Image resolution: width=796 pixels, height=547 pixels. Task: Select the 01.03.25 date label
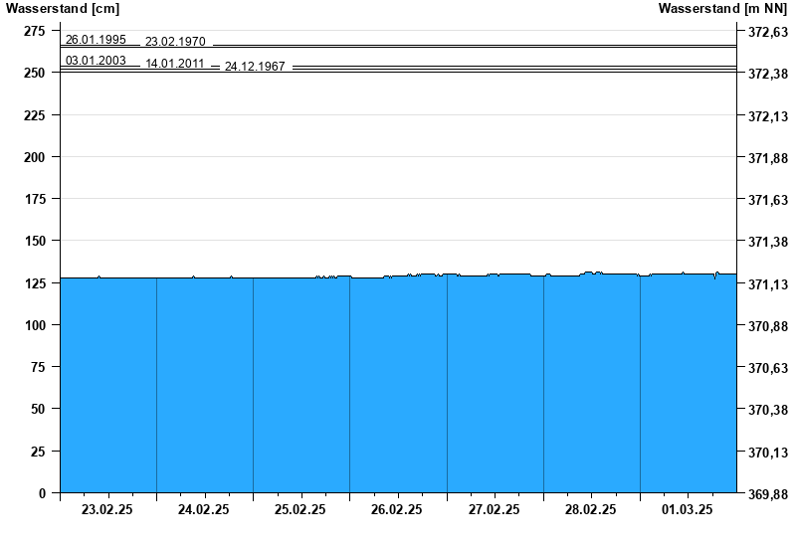click(688, 509)
